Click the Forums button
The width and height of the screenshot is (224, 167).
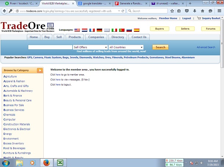tap(210, 29)
